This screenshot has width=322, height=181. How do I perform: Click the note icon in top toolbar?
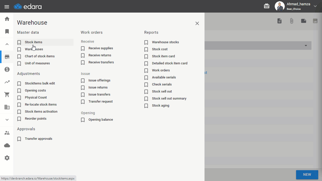[x=304, y=21]
